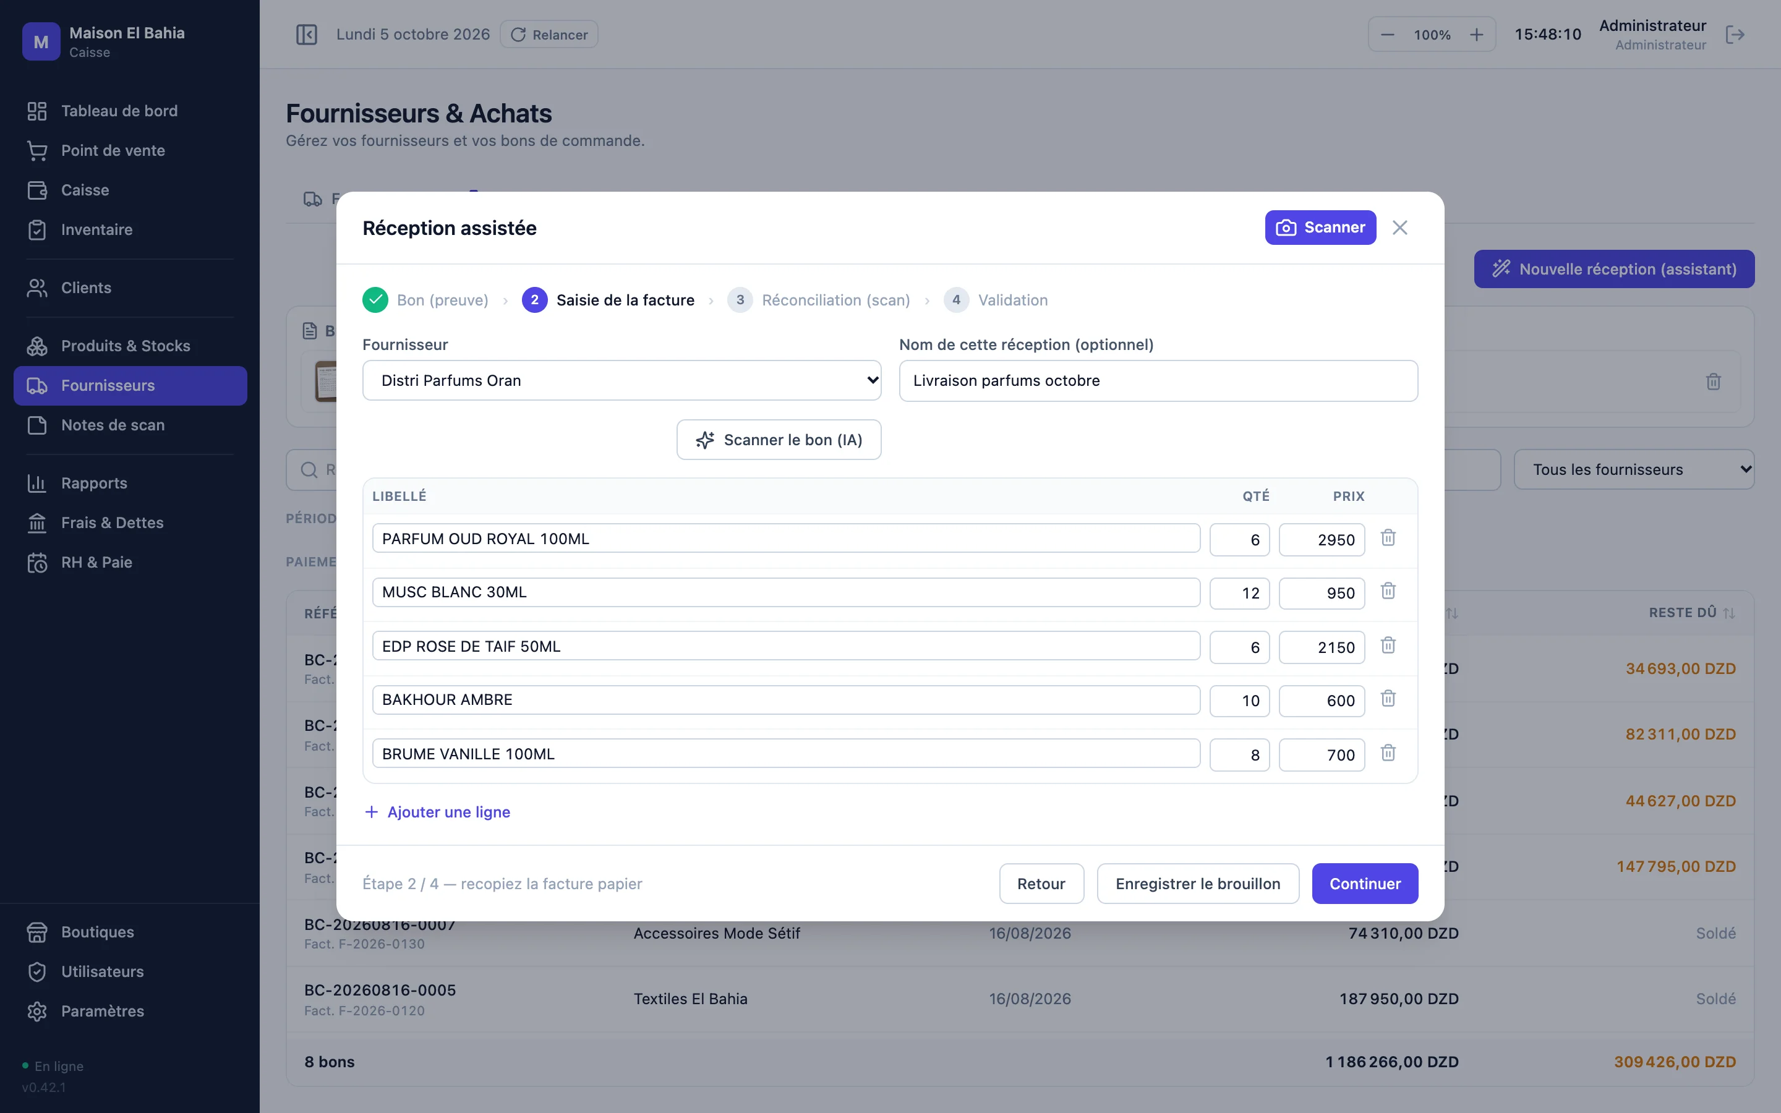This screenshot has height=1113, width=1781.
Task: Open RH & Paie in the sidebar
Action: pos(130,563)
